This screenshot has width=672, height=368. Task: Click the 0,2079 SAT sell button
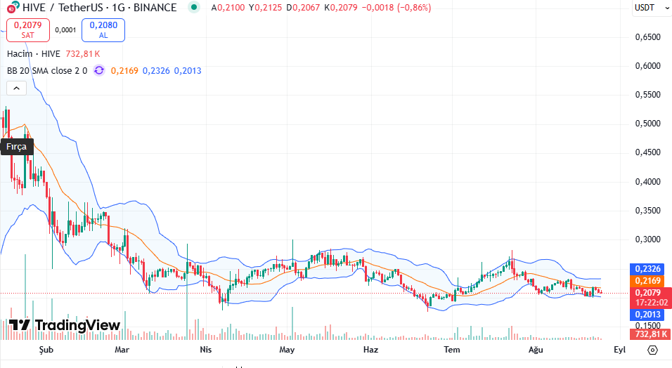pos(28,30)
